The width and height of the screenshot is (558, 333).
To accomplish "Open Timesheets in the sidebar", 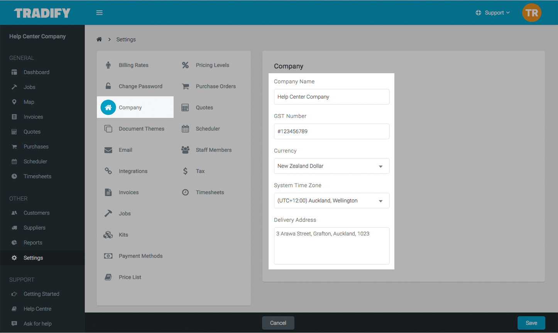I will [x=37, y=176].
